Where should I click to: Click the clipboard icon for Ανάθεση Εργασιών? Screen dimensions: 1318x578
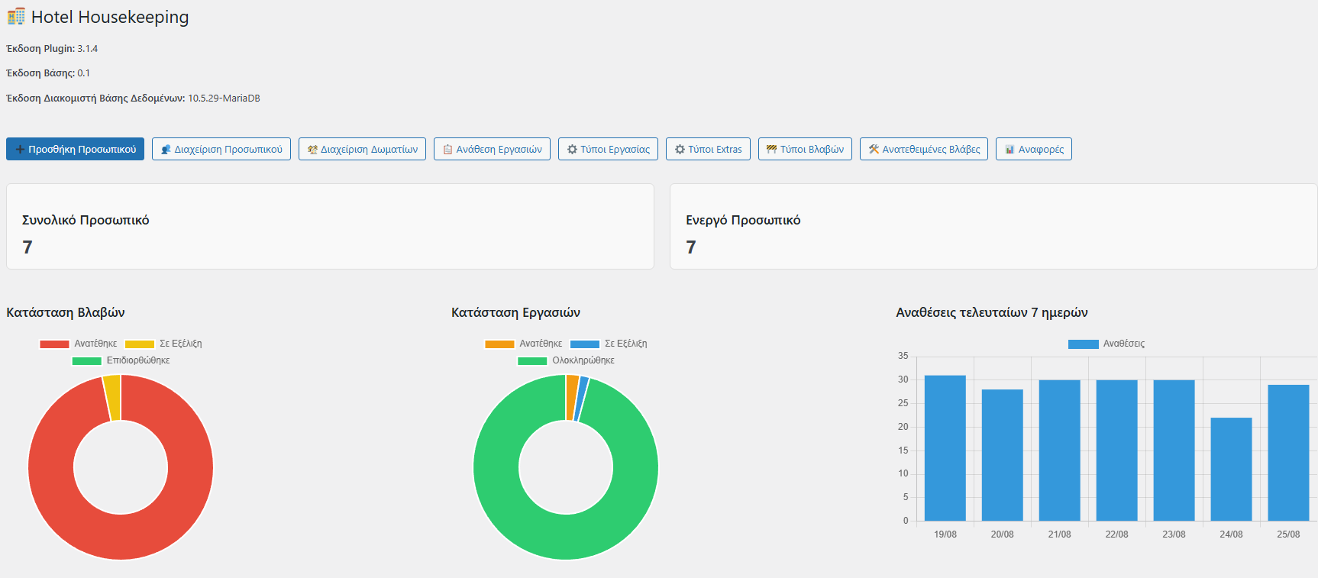pos(447,150)
